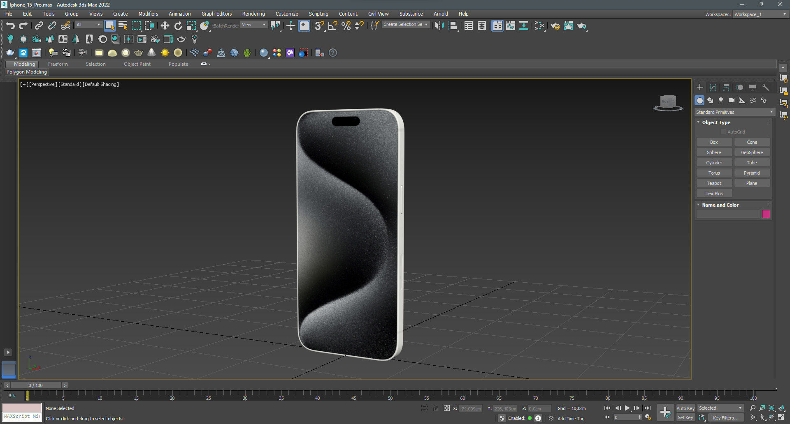Open the Motion panel tab
Screen dimensions: 790x424
(x=739, y=87)
